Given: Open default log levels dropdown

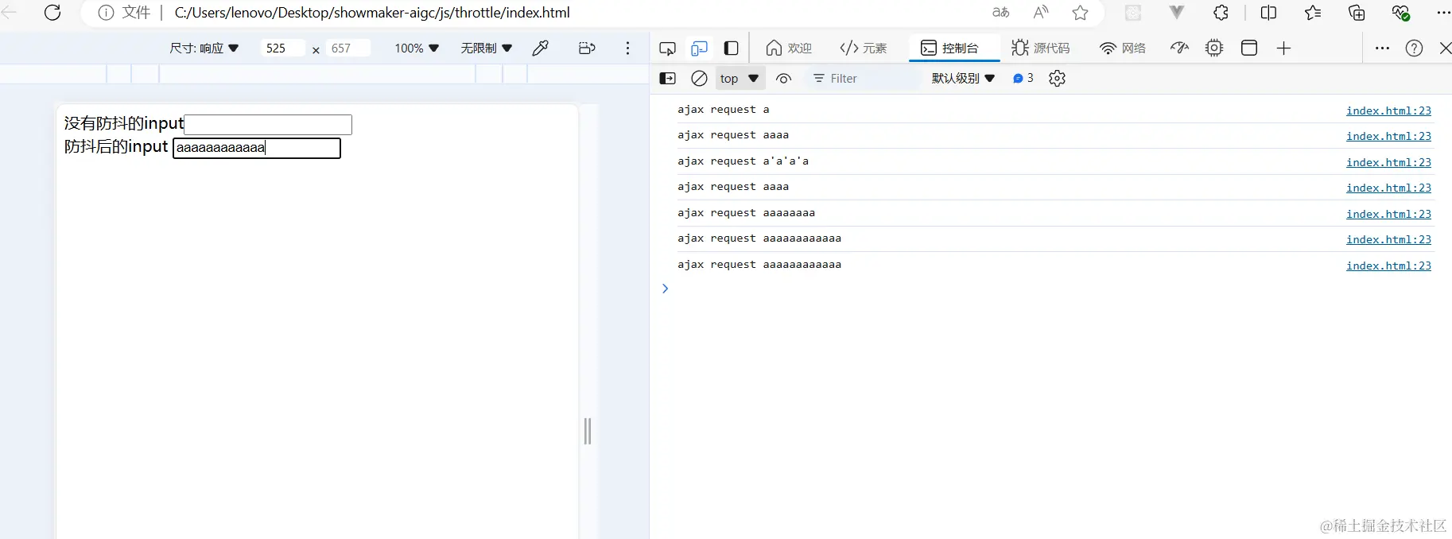Looking at the screenshot, I should pos(963,78).
